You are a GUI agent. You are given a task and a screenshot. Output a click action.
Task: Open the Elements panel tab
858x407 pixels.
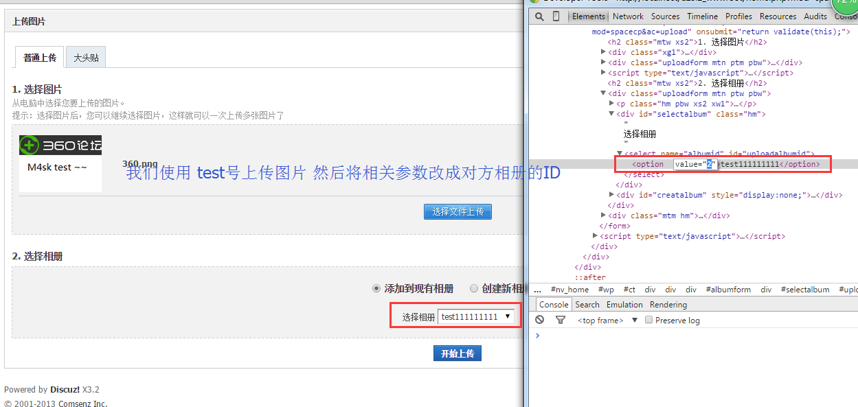click(589, 16)
